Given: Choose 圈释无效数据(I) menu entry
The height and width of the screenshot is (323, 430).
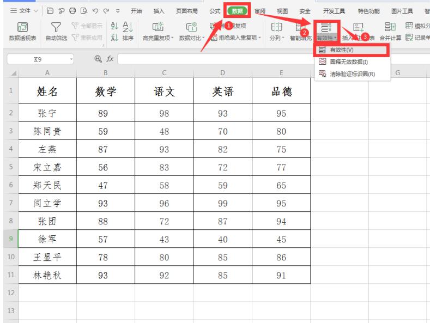Looking at the screenshot, I should click(352, 62).
